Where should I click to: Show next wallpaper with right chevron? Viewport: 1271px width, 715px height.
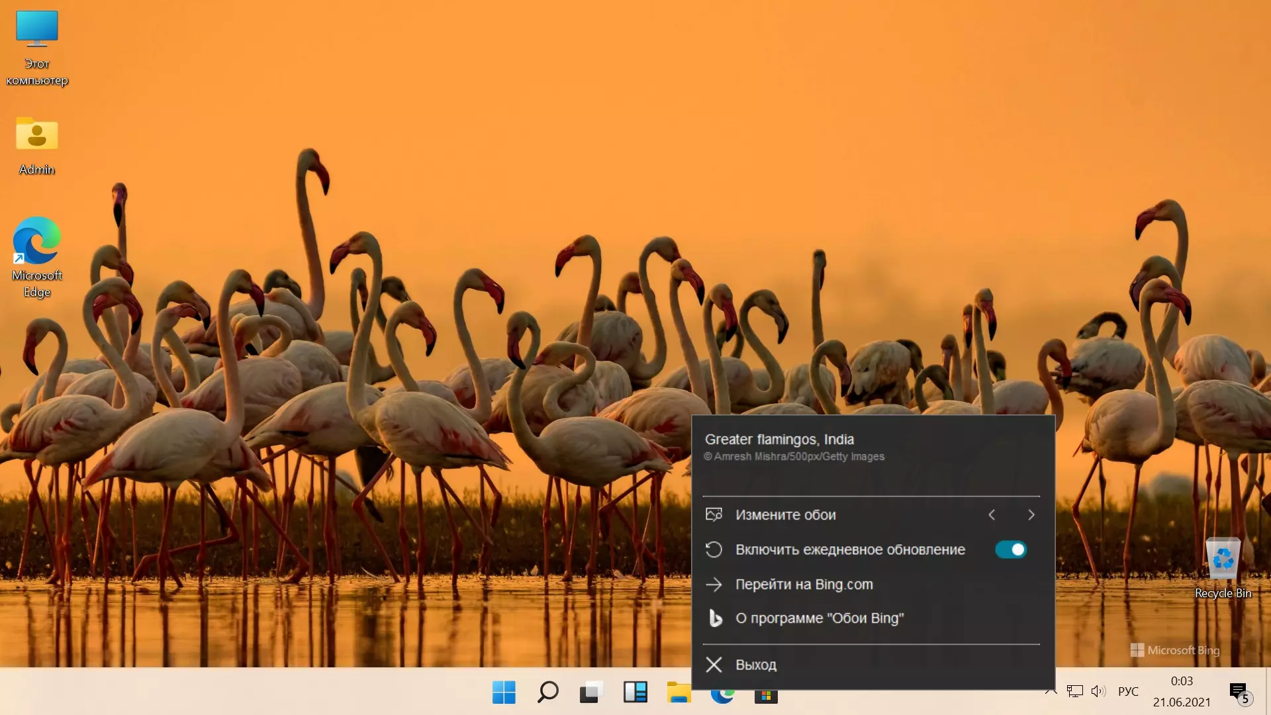point(1031,515)
